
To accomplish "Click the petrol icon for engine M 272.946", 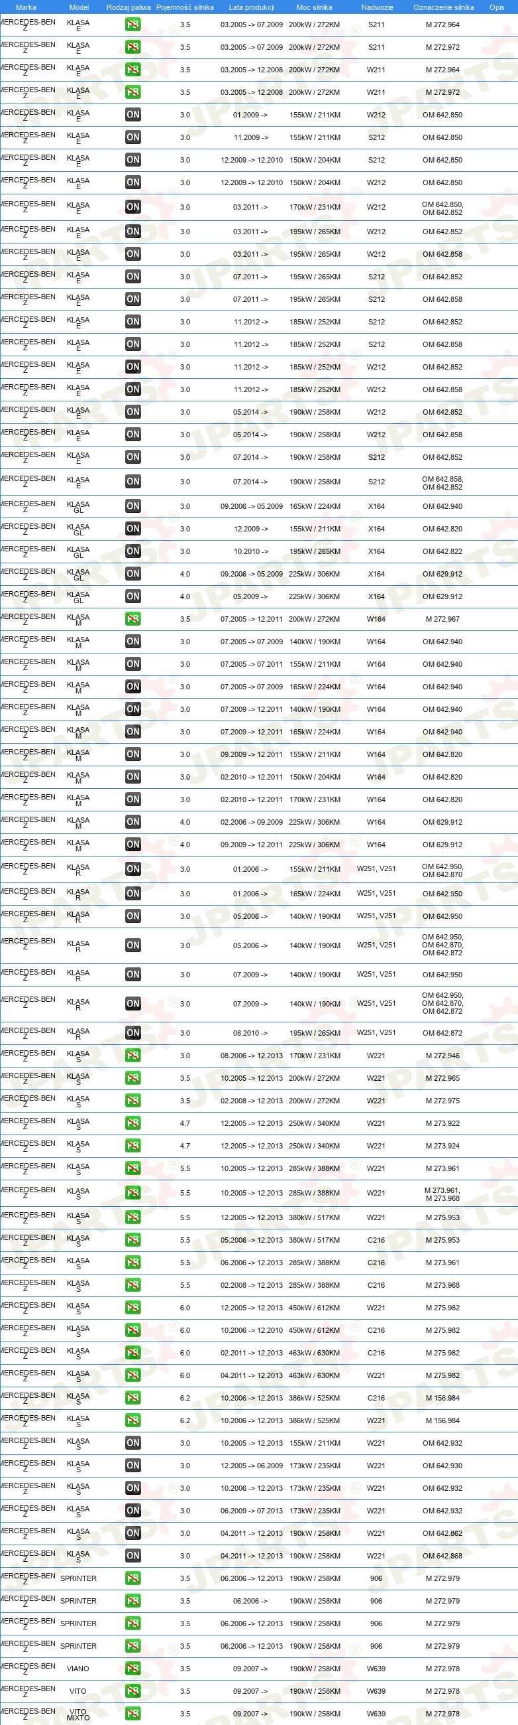I will click(133, 1056).
